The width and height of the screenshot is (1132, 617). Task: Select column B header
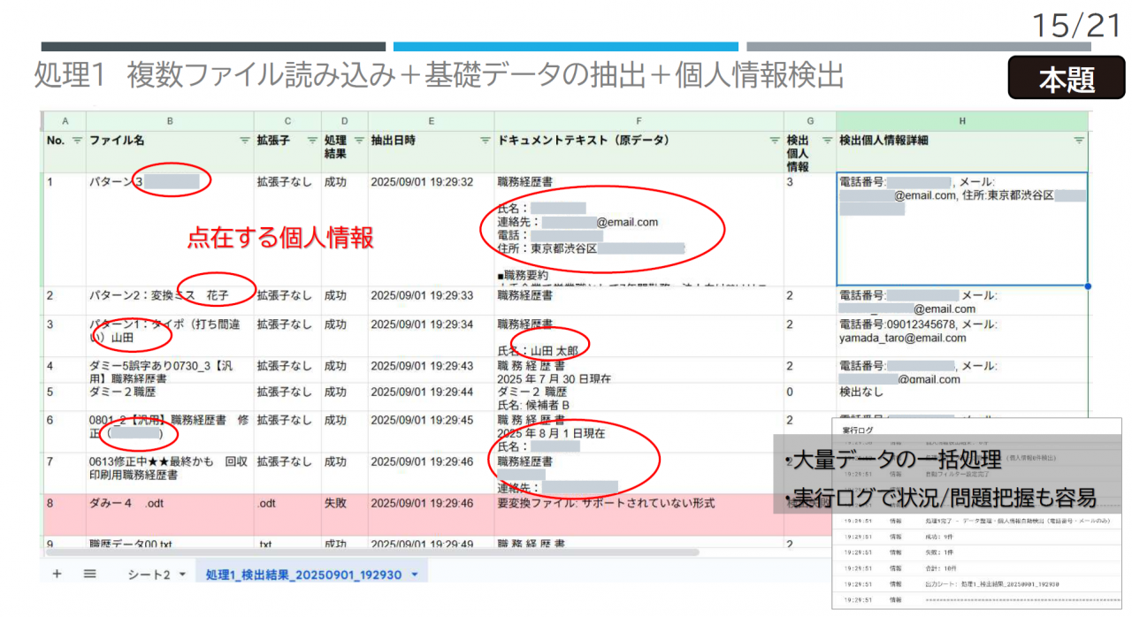point(170,120)
